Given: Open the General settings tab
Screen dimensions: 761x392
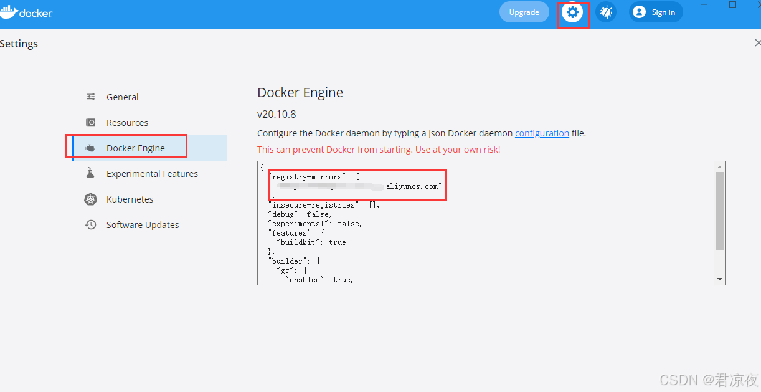Looking at the screenshot, I should 123,97.
